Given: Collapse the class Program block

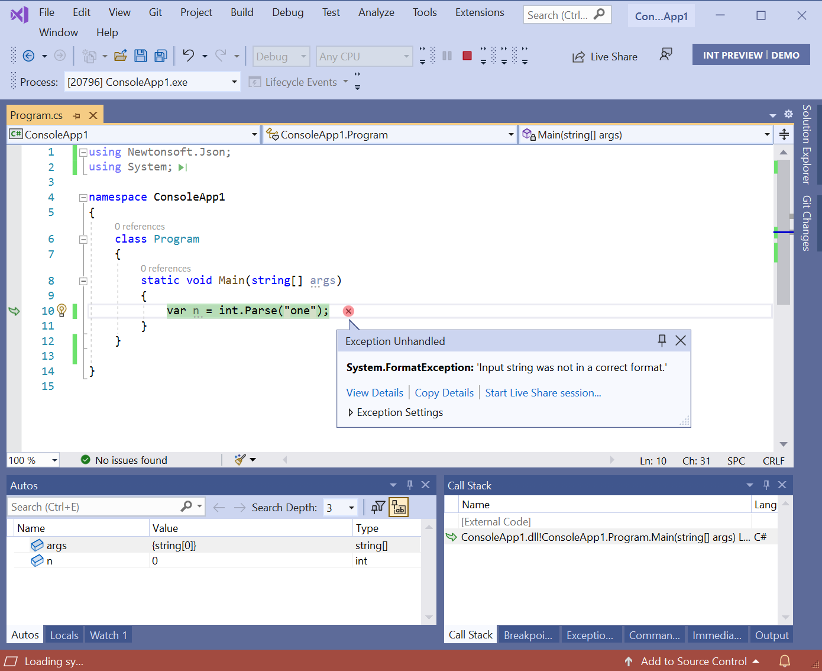Looking at the screenshot, I should pos(83,240).
